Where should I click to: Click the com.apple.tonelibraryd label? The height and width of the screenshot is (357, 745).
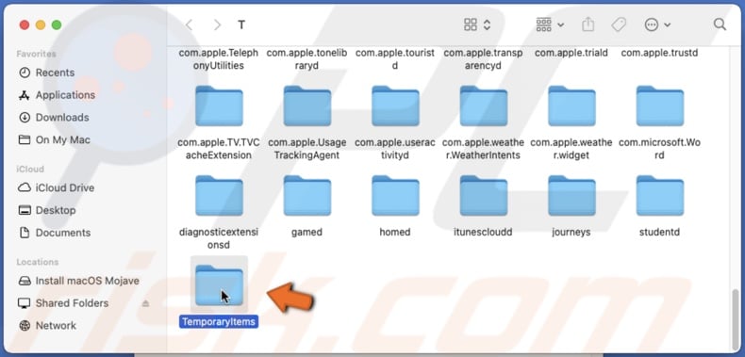tap(306, 59)
